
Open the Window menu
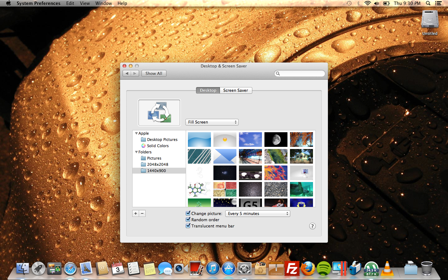tap(104, 3)
